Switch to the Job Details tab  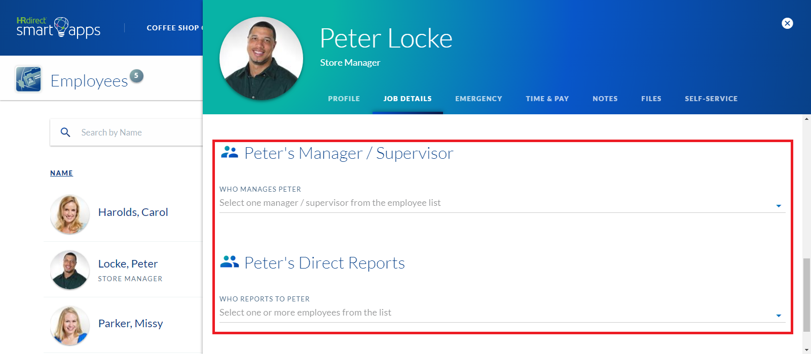click(x=408, y=99)
